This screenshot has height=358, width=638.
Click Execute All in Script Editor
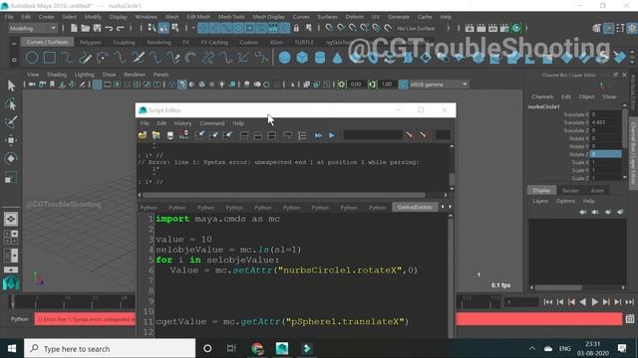(318, 135)
